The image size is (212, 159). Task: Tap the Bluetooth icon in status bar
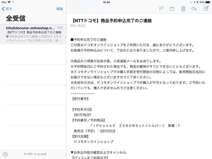pos(197,2)
